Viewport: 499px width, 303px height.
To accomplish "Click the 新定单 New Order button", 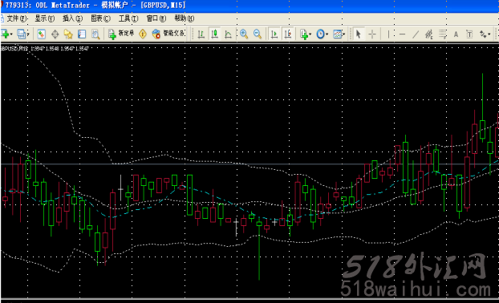I will [121, 34].
